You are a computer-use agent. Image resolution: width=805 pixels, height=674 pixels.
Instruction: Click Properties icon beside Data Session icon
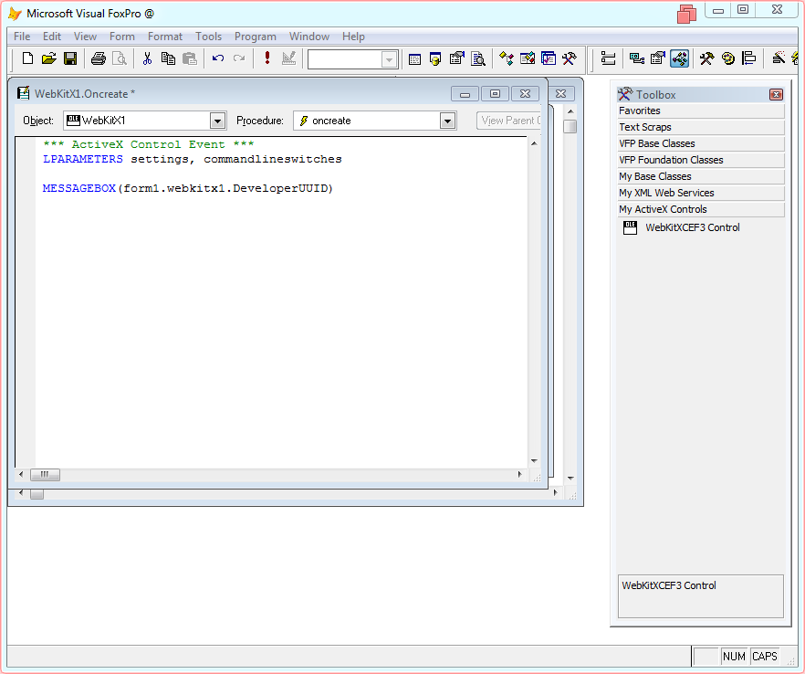click(456, 58)
